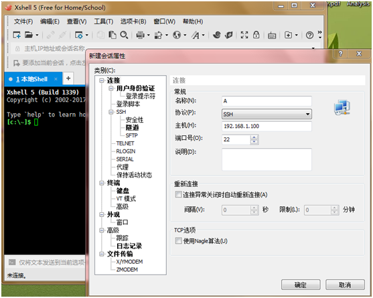Select SERIAL in category tree

point(125,159)
